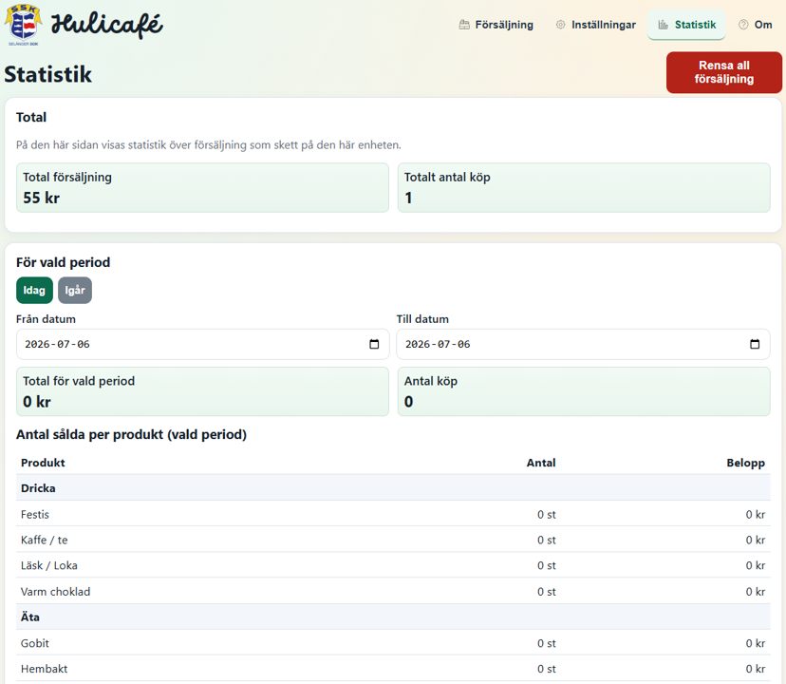Open calendar picker for Till datum
This screenshot has height=684, width=786.
tap(755, 344)
